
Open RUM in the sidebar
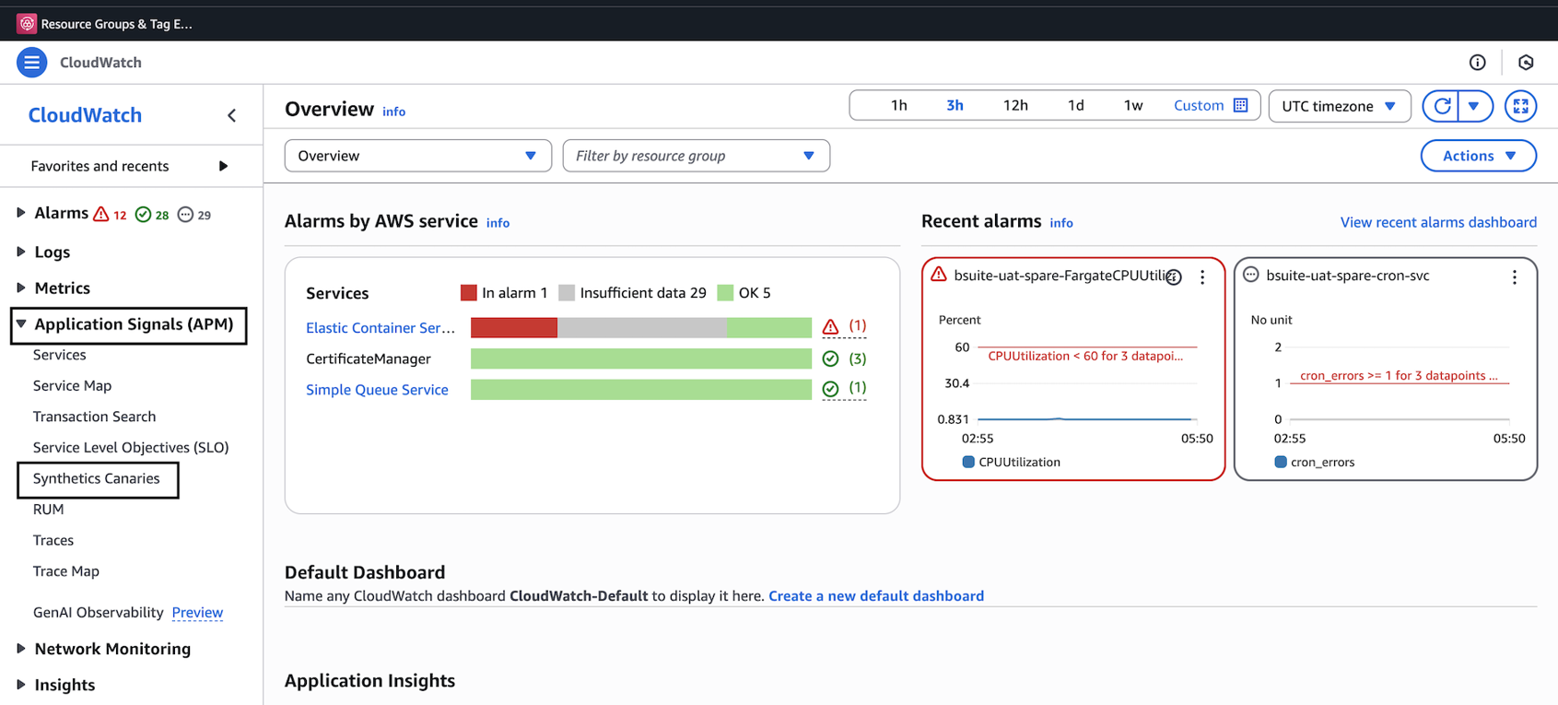coord(48,509)
